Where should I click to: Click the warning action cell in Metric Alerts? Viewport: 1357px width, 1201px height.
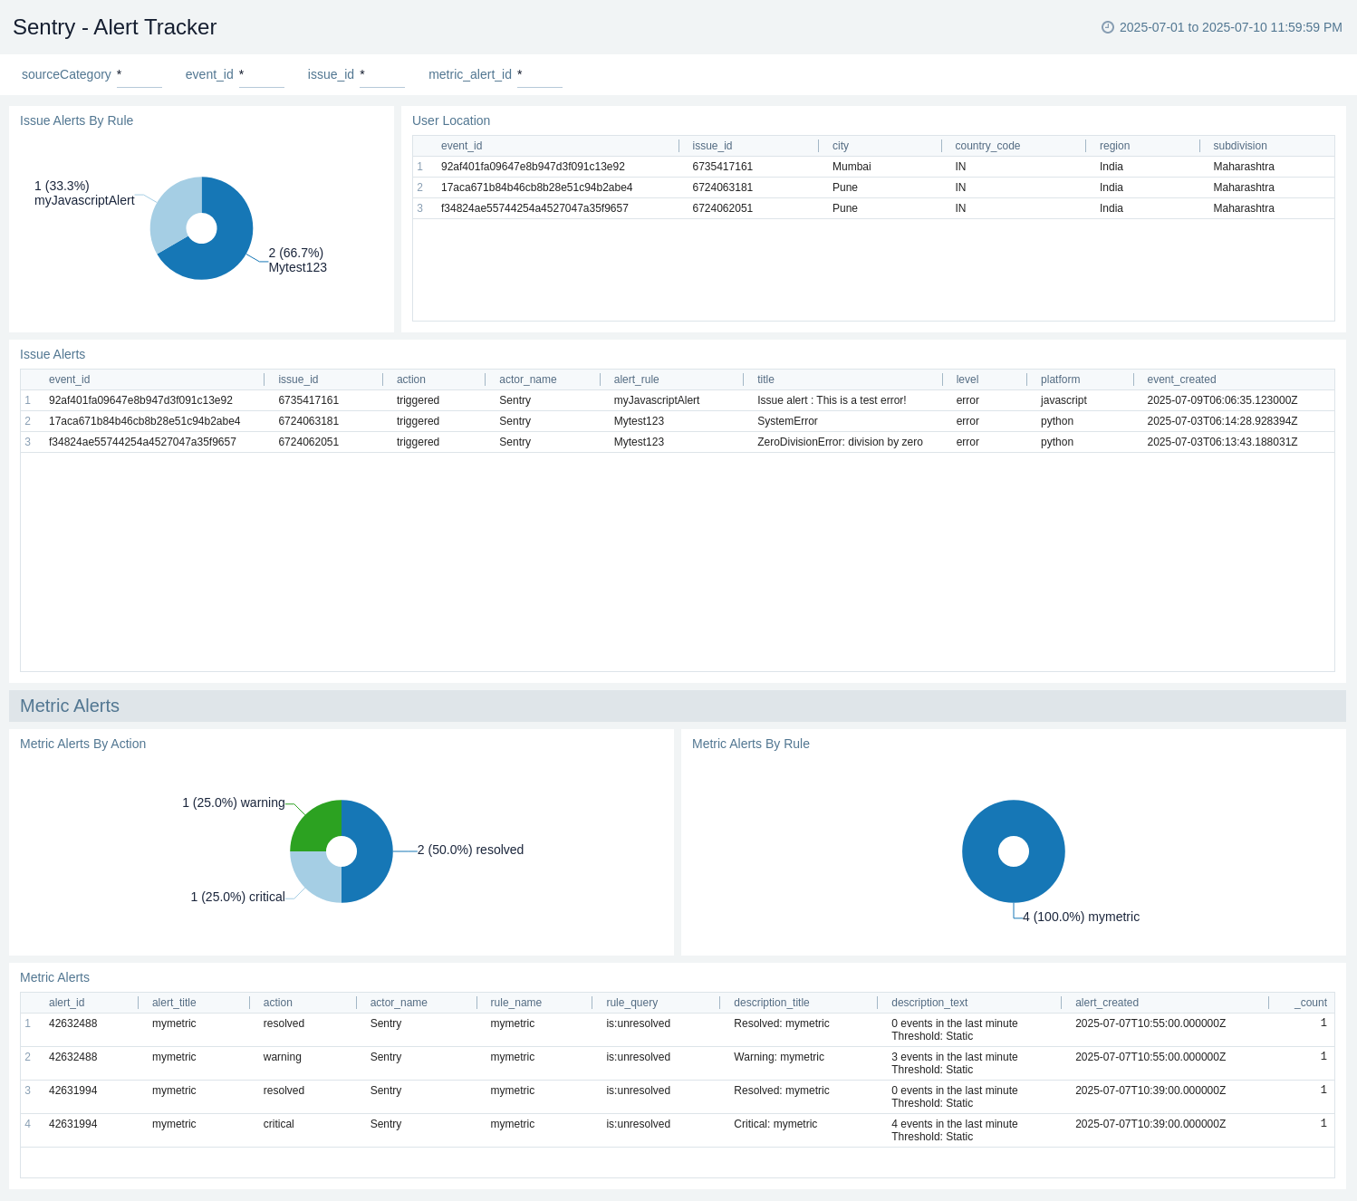(283, 1057)
